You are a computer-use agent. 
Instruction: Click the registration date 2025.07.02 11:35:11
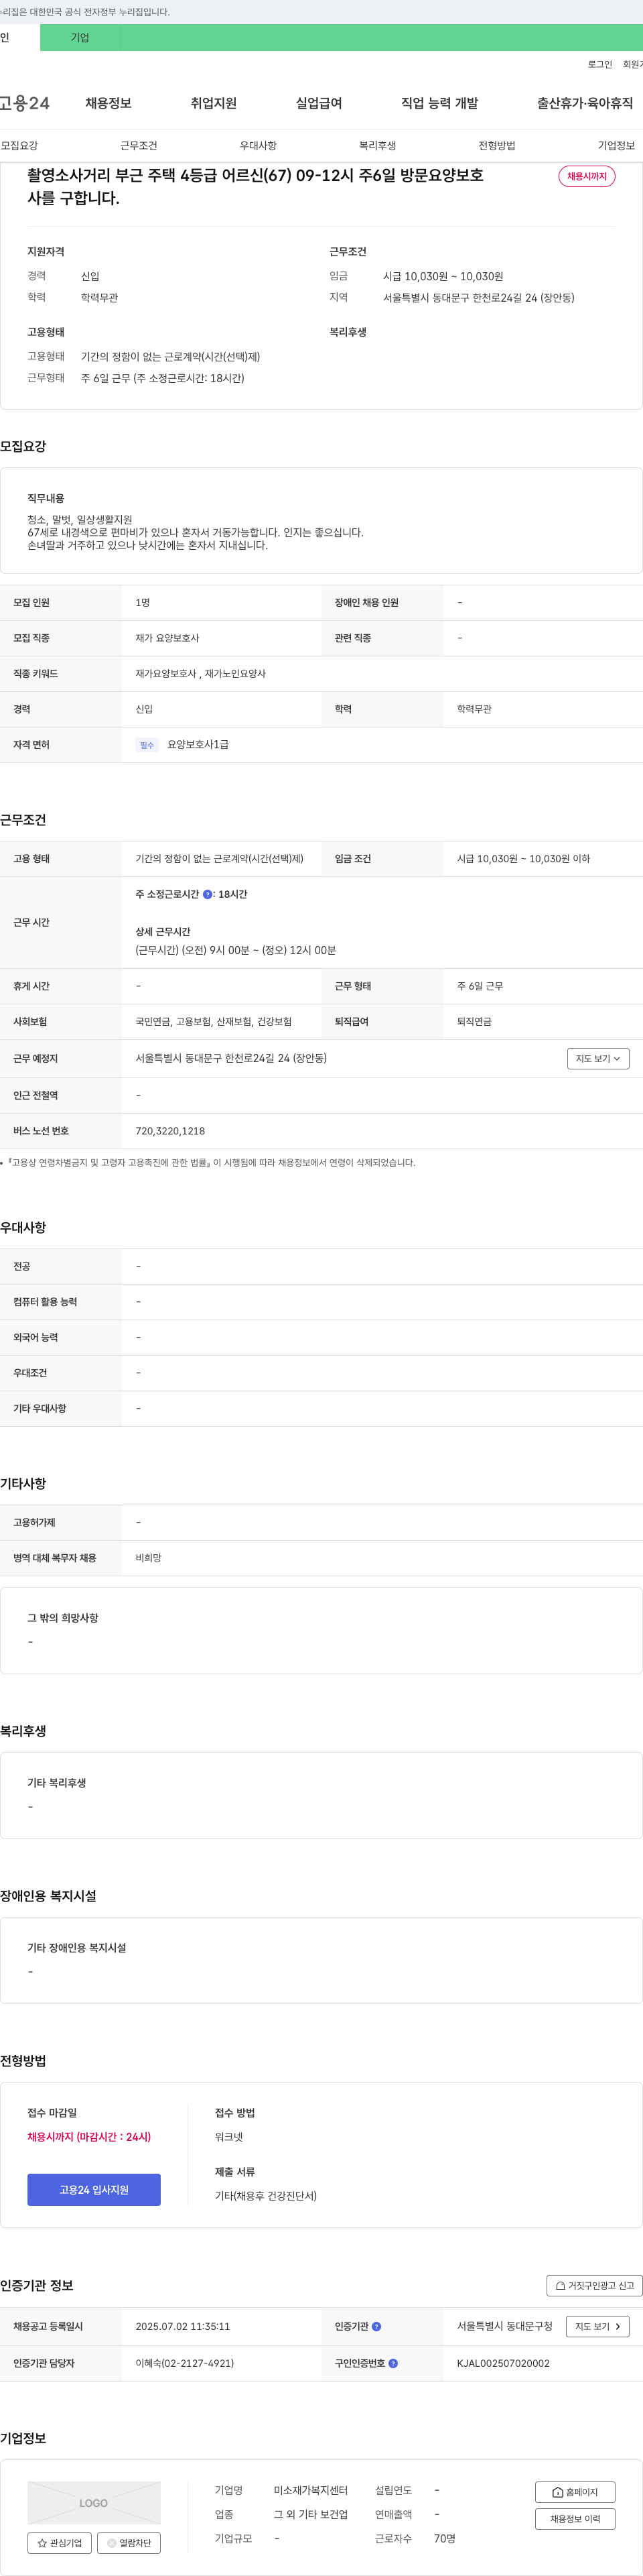pos(183,2326)
